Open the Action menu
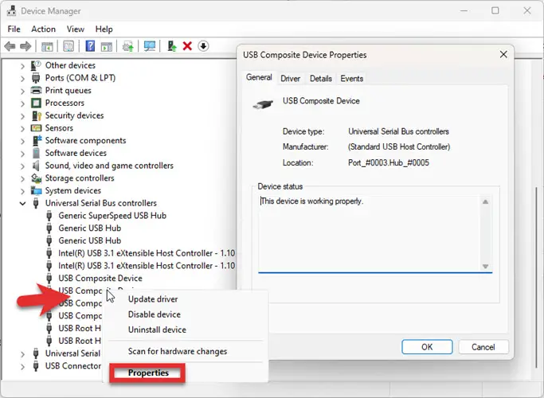Viewport: 544px width, 398px height. pyautogui.click(x=43, y=29)
